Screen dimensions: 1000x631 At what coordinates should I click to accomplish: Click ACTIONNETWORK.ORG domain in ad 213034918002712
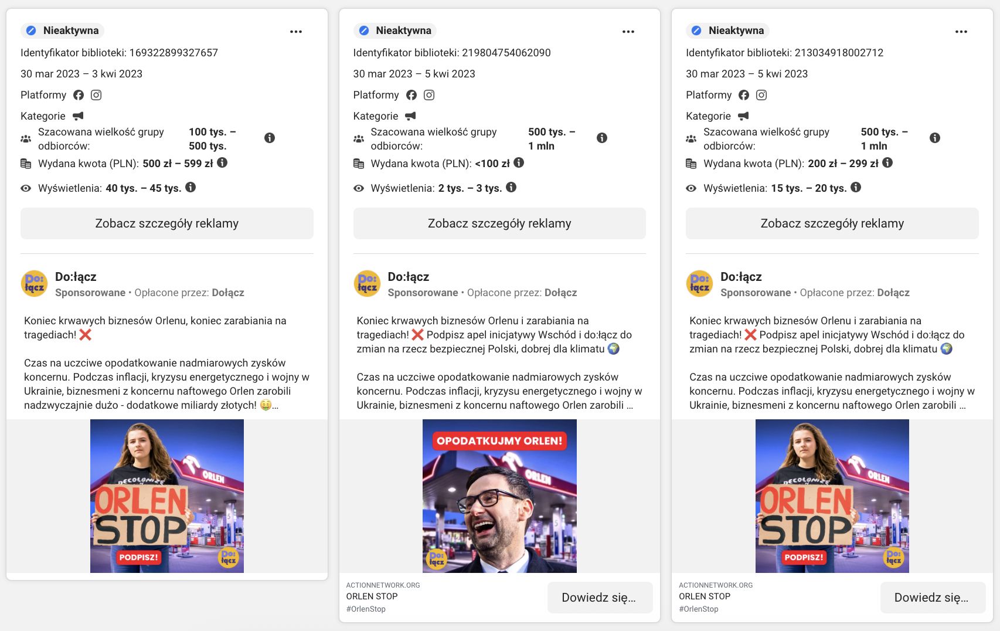click(716, 585)
